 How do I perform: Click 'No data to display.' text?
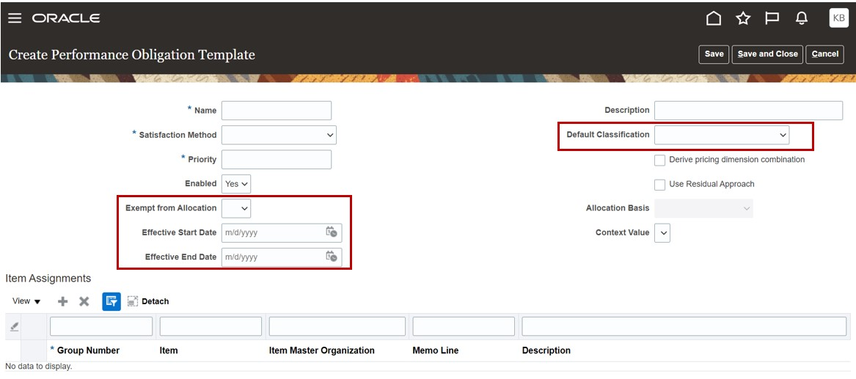[x=38, y=367]
